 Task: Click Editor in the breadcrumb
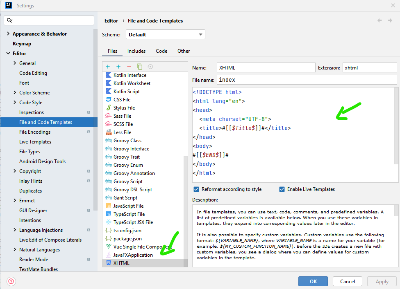[x=111, y=21]
